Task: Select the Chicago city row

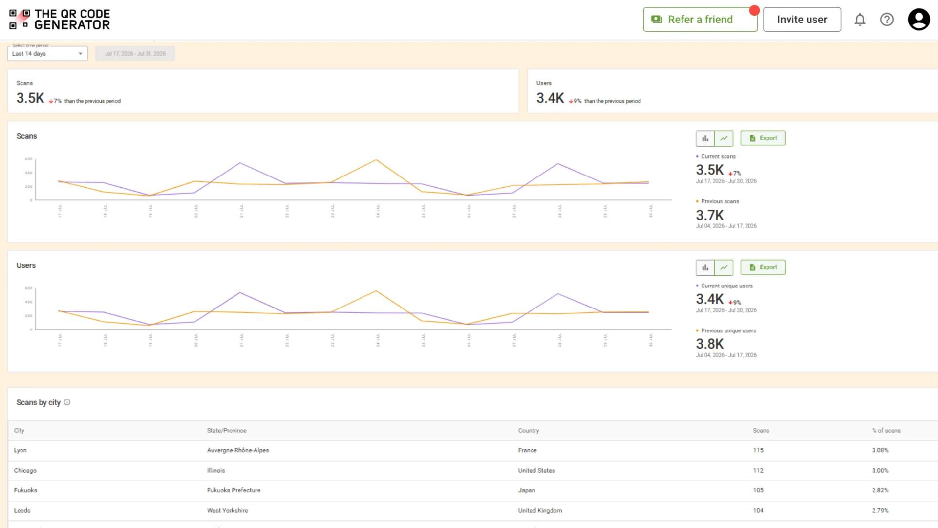Action: [473, 470]
